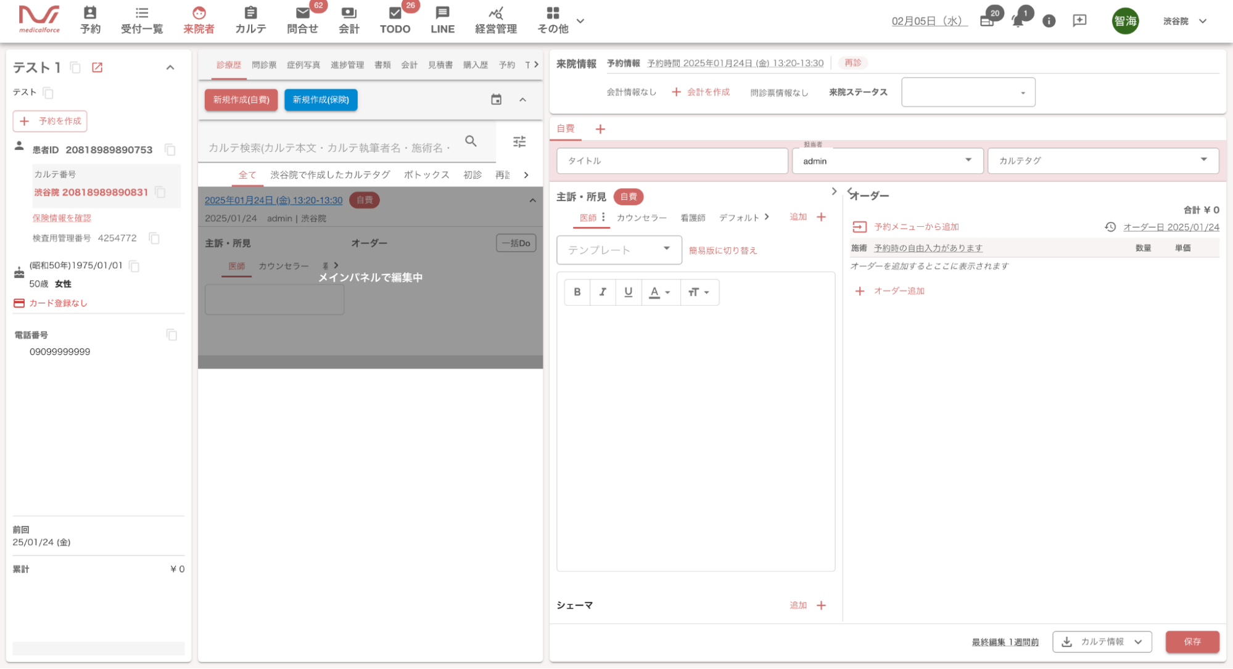Screen dimensions: 1233x669
Task: Copy the patient ID with copy icon
Action: click(x=170, y=150)
